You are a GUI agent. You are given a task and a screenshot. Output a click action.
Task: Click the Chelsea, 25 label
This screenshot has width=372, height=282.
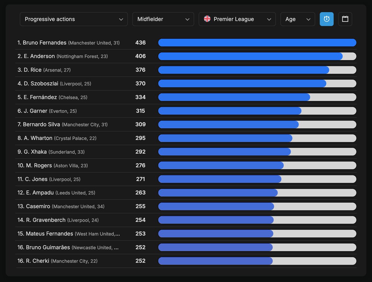click(73, 98)
